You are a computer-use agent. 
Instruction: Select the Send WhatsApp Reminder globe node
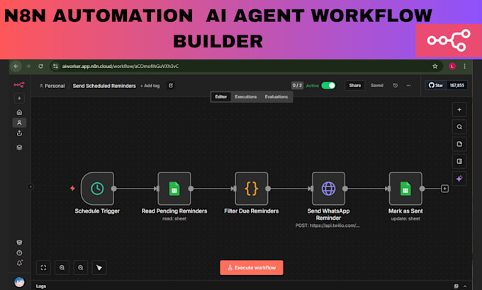pyautogui.click(x=329, y=189)
